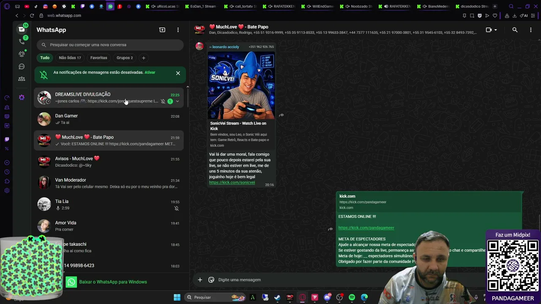Viewport: 541px width, 304px height.
Task: Open the Channels icon in WhatsApp sidebar
Action: pos(22,66)
